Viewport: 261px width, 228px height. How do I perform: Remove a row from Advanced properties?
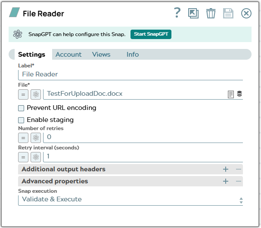239,181
